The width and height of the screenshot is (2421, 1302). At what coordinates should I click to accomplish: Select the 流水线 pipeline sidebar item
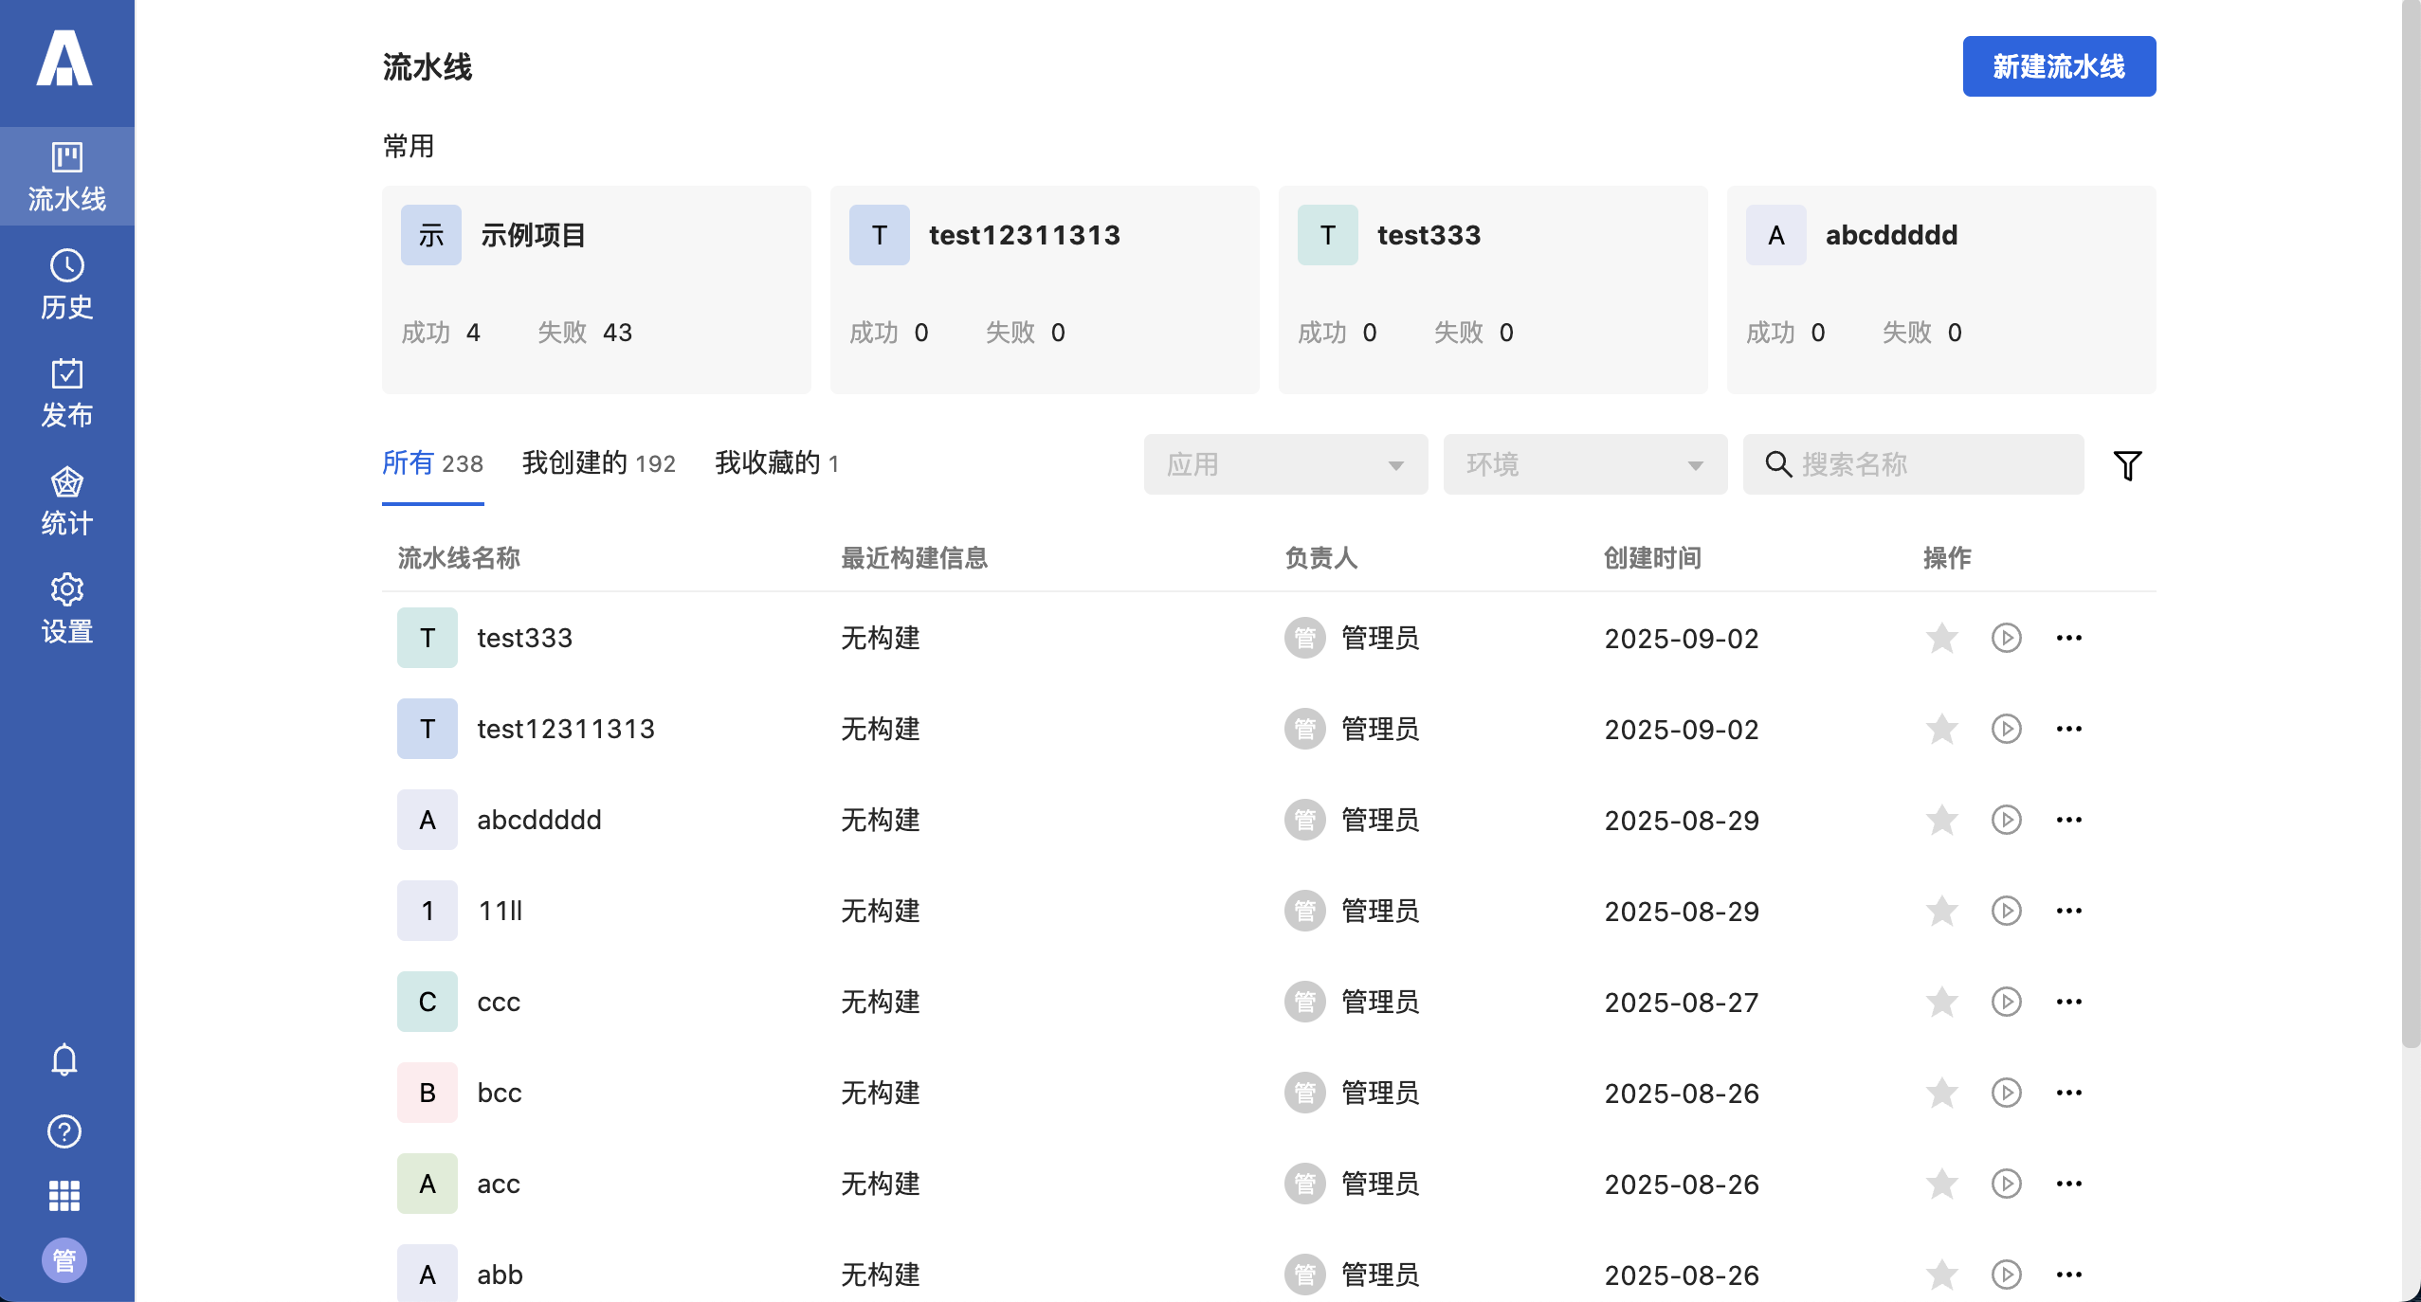(66, 176)
